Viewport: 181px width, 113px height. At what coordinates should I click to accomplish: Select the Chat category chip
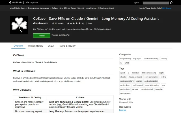[127, 63]
